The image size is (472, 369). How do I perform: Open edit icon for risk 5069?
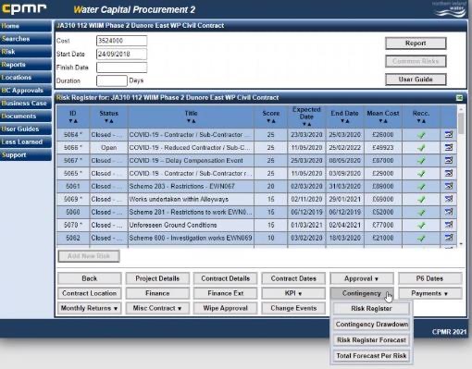pyautogui.click(x=449, y=199)
